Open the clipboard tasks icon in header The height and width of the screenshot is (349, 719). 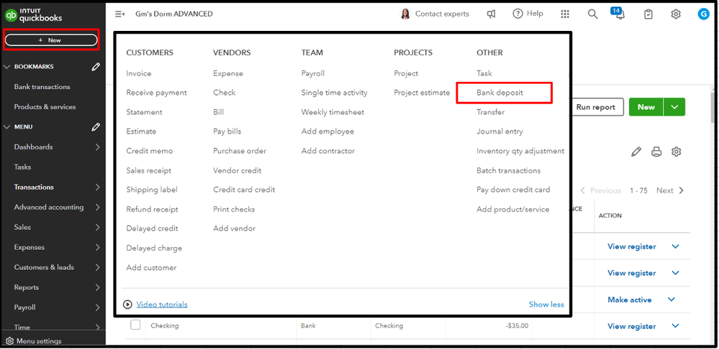(x=648, y=14)
